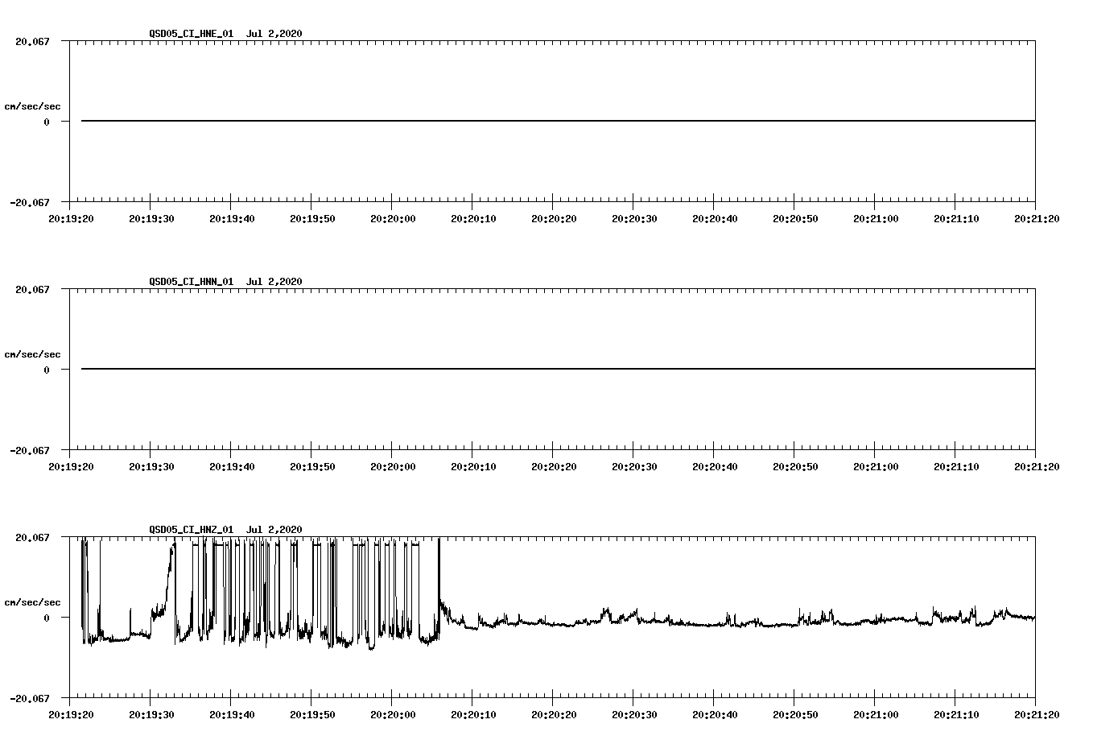The image size is (1093, 744).
Task: Click time label 20:21:20 under HNZ plot
Action: 1037,715
